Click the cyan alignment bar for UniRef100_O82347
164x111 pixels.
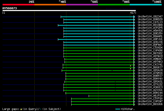click(x=97, y=17)
